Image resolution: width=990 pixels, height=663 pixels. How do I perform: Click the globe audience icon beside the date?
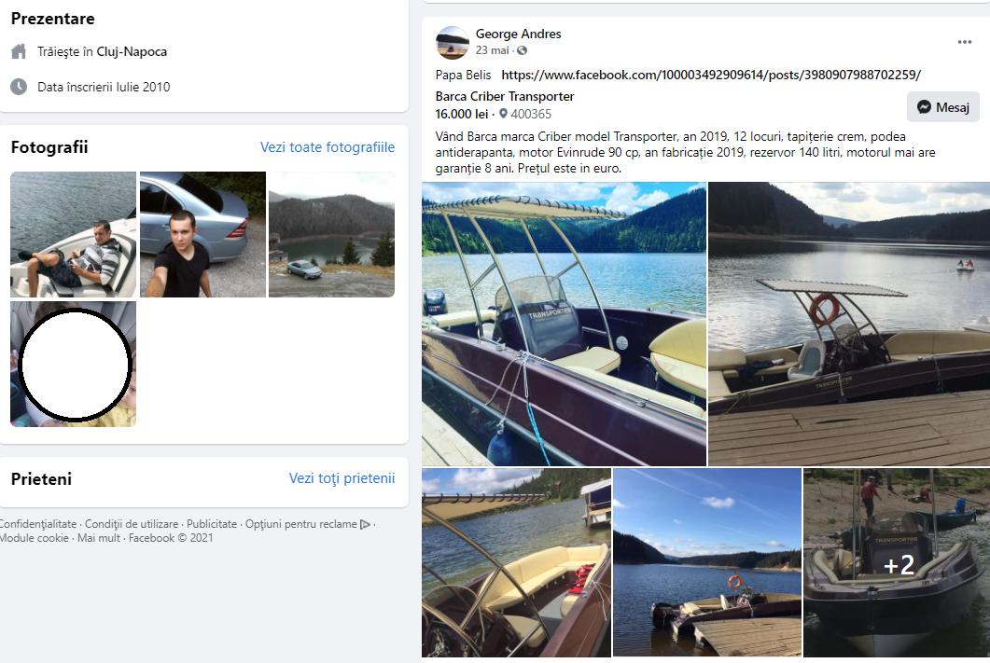pyautogui.click(x=523, y=50)
